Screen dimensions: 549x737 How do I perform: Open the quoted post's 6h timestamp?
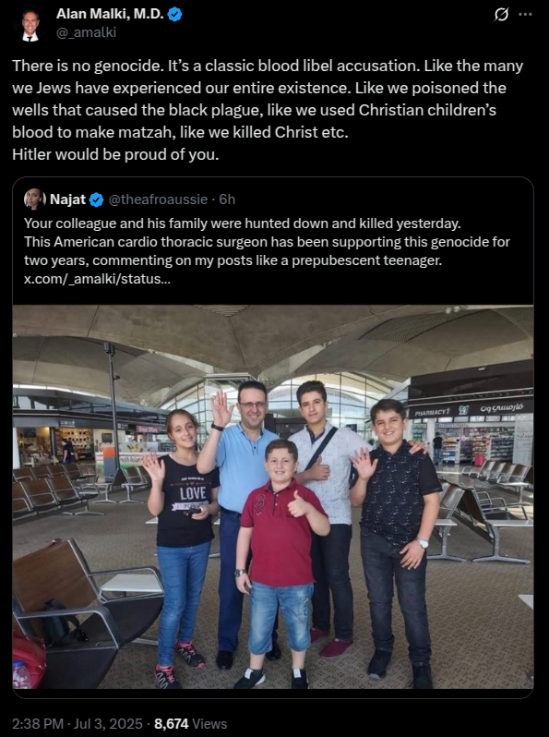point(227,199)
